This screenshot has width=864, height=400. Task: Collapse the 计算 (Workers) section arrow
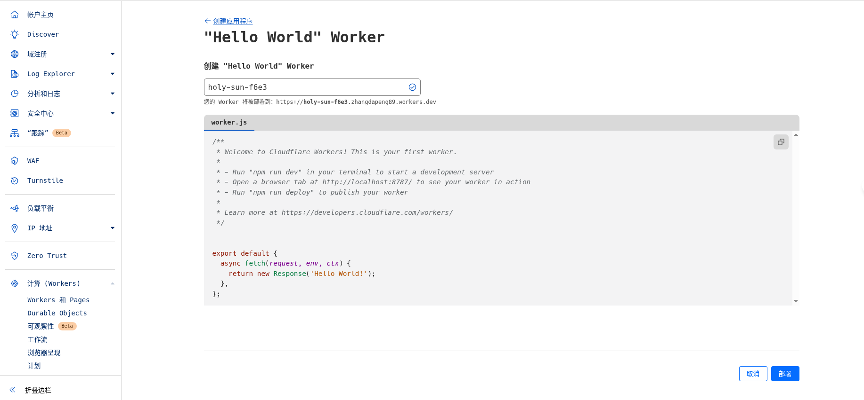pyautogui.click(x=113, y=283)
